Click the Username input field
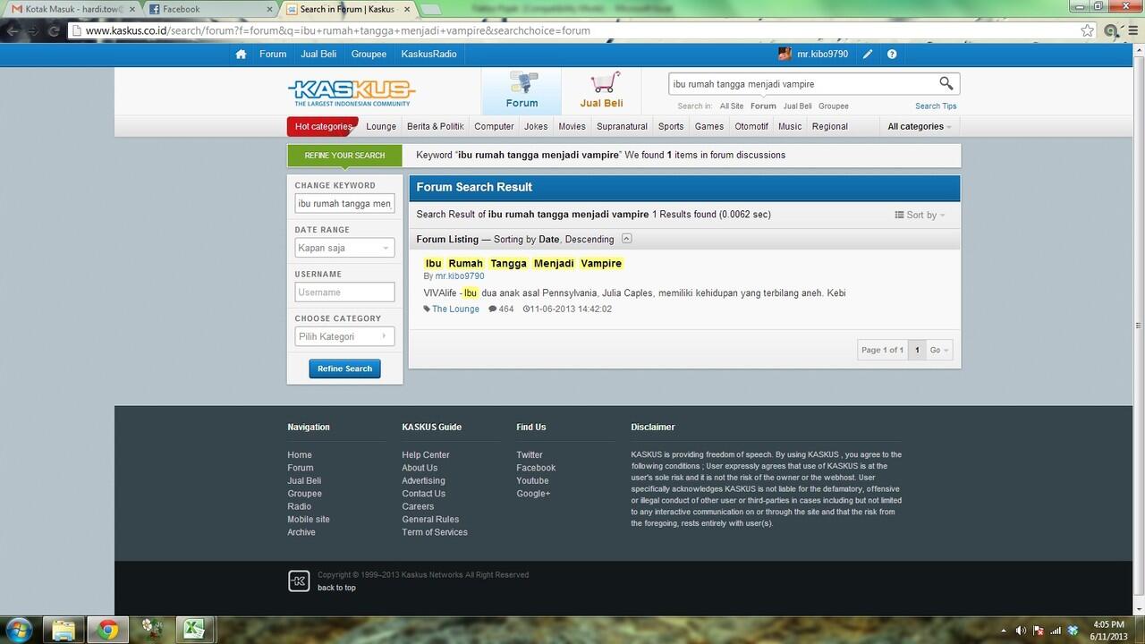 [344, 292]
